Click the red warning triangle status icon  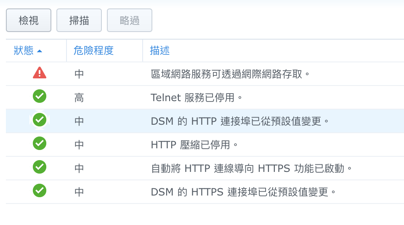[x=40, y=73]
